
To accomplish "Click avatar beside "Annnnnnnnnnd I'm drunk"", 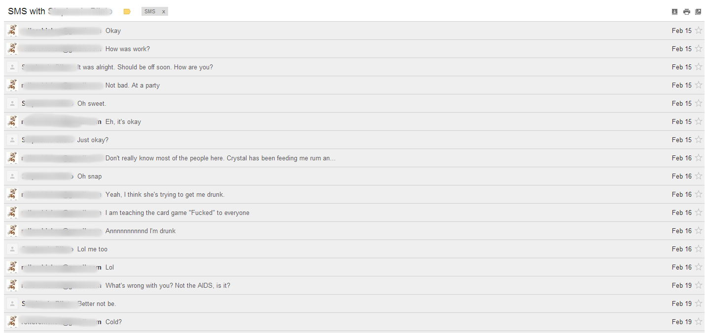I will tap(13, 231).
